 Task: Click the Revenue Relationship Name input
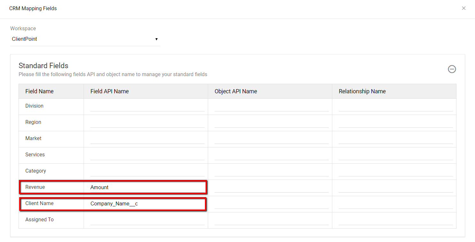coord(396,187)
